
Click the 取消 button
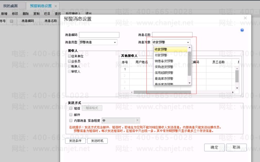236,147
